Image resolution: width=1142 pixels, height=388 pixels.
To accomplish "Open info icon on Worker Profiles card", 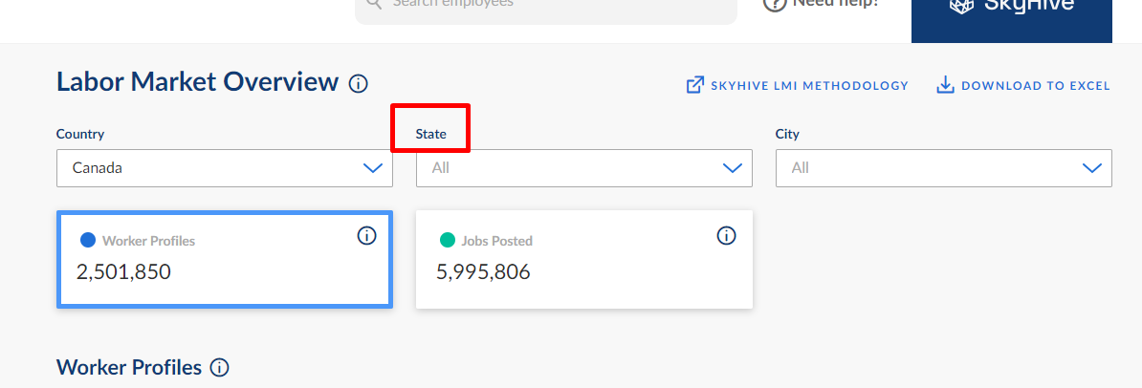I will (x=367, y=236).
